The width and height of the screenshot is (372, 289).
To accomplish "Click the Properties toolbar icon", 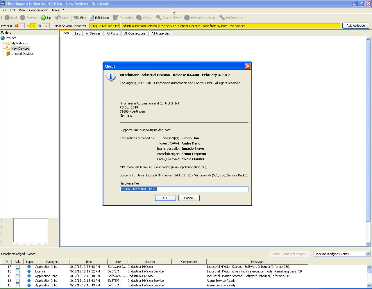I will click(116, 18).
